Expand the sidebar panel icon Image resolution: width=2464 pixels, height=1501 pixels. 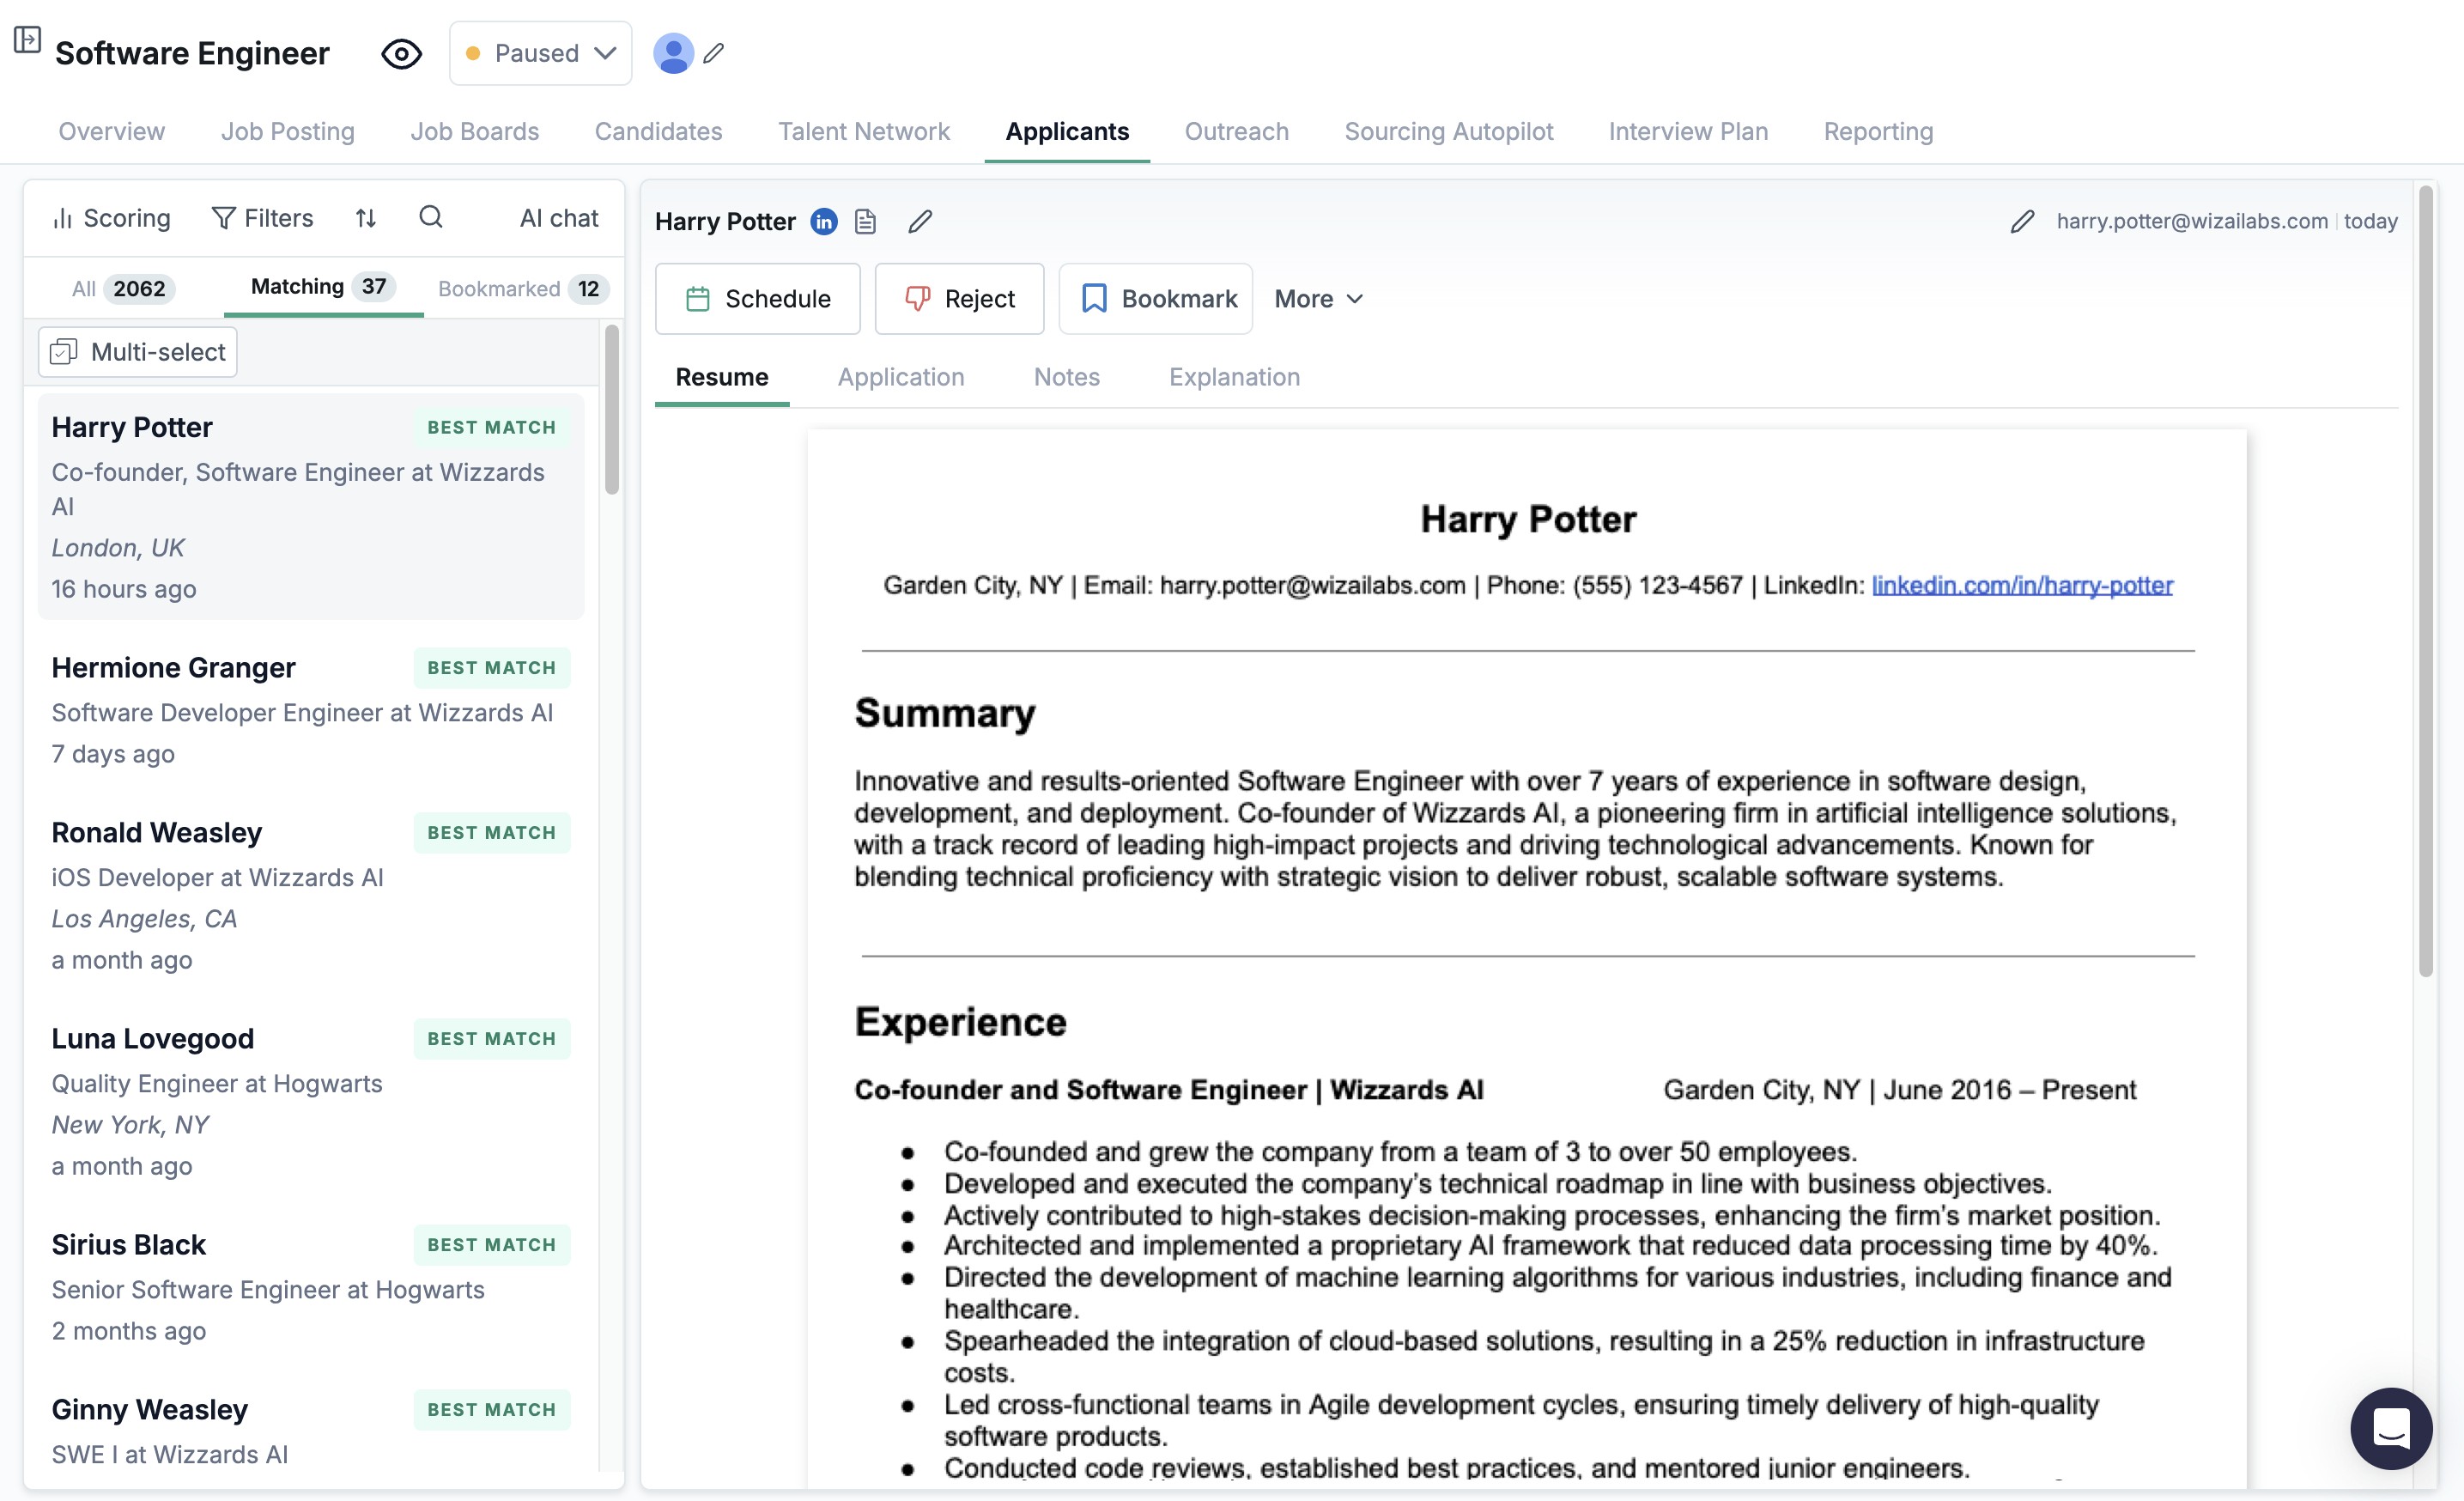click(27, 40)
